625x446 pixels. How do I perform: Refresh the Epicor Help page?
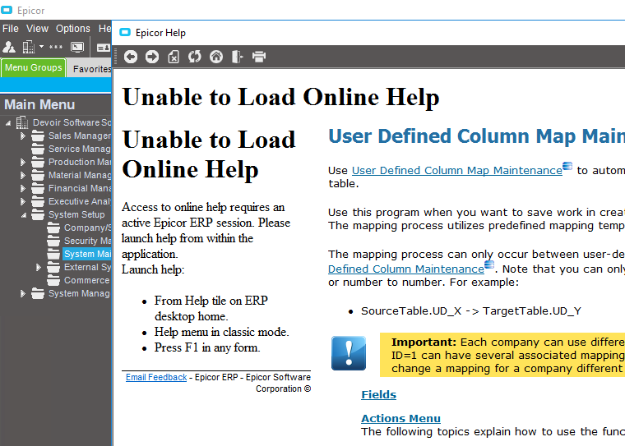(x=195, y=57)
